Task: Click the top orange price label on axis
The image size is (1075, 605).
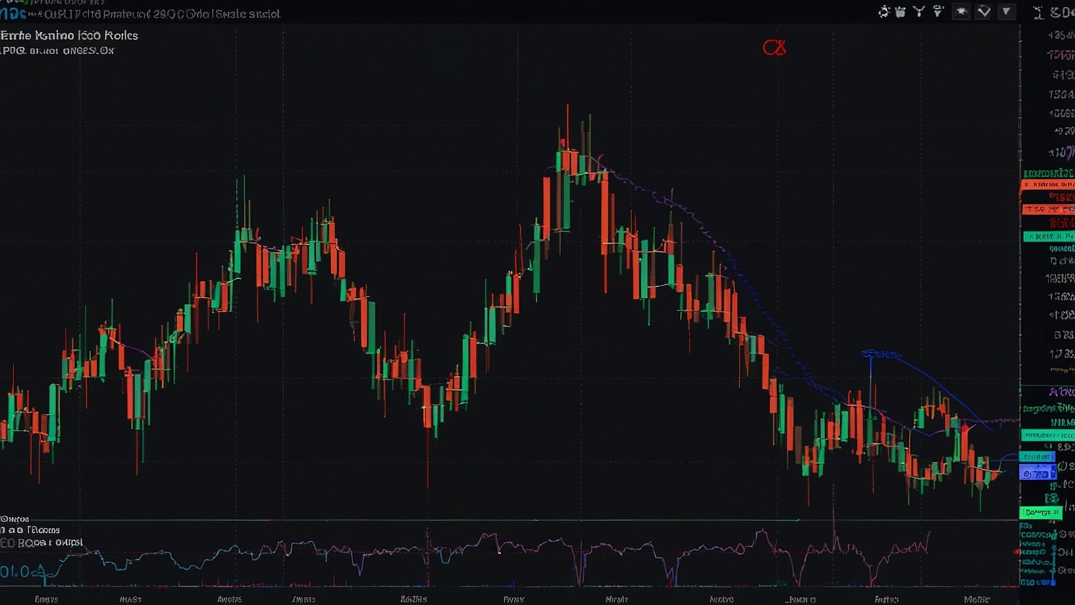Action: coord(1047,184)
